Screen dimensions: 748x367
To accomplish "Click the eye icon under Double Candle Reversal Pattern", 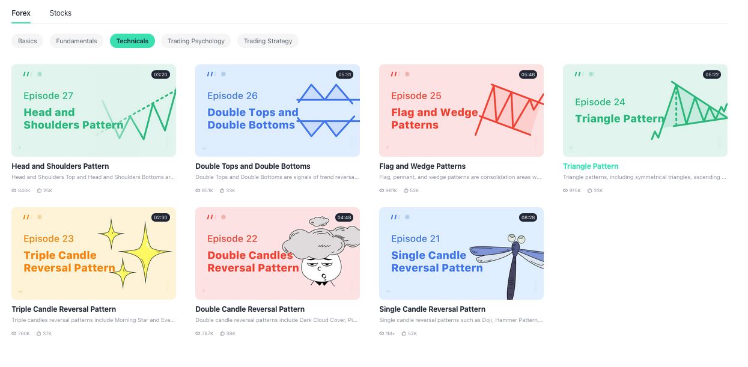I will tap(198, 333).
